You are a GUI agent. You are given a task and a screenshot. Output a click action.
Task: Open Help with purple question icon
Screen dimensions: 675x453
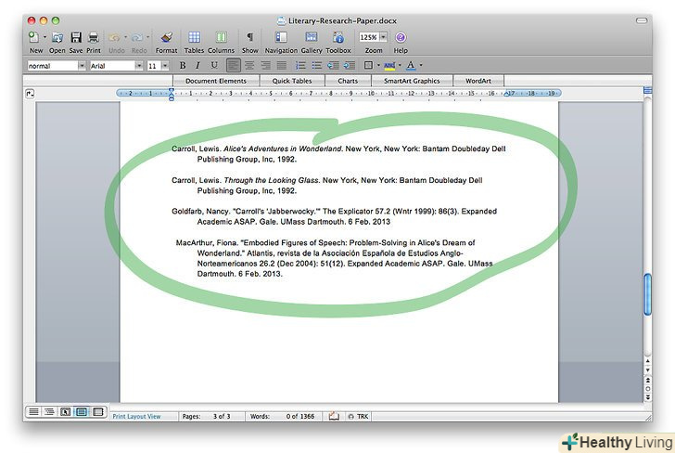pyautogui.click(x=401, y=37)
